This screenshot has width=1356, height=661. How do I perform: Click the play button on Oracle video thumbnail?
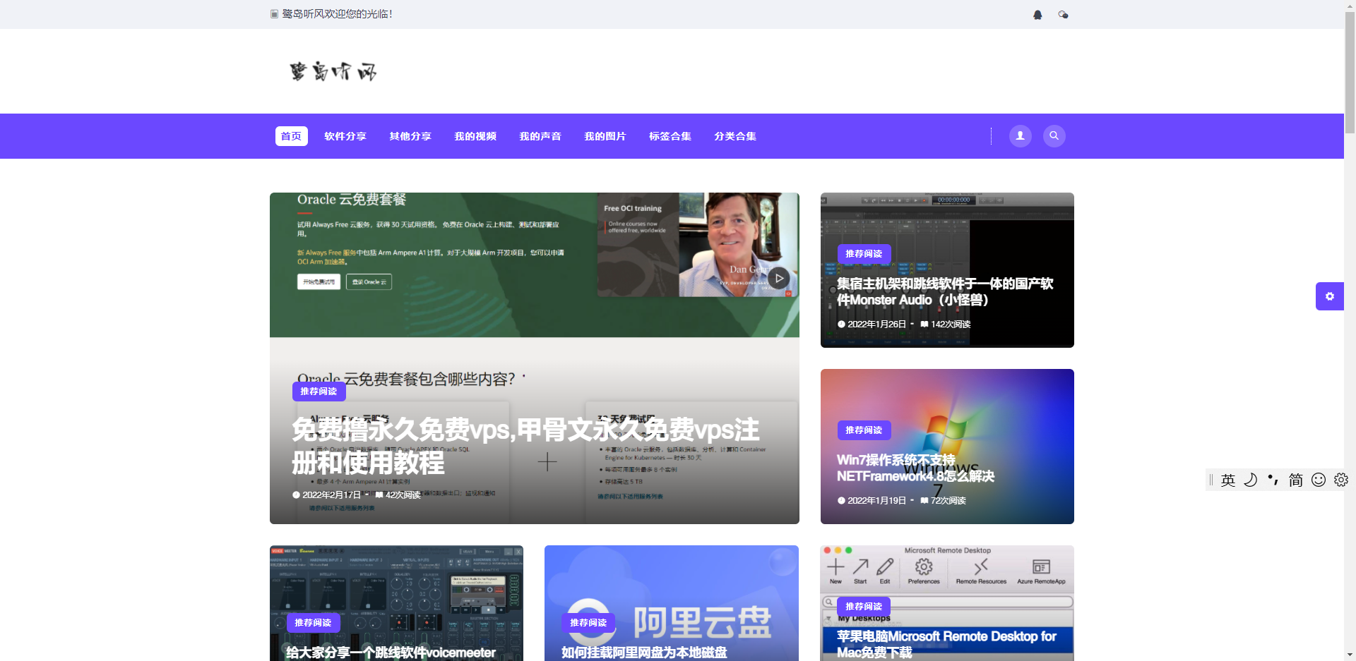tap(778, 278)
